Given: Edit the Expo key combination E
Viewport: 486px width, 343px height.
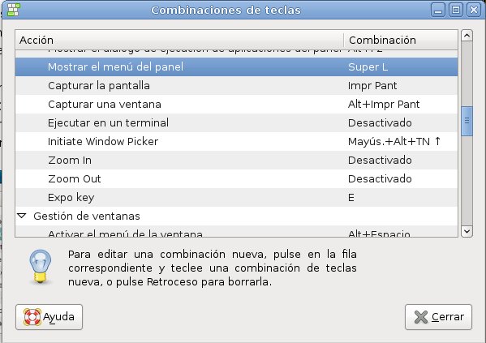Looking at the screenshot, I should pyautogui.click(x=351, y=197).
